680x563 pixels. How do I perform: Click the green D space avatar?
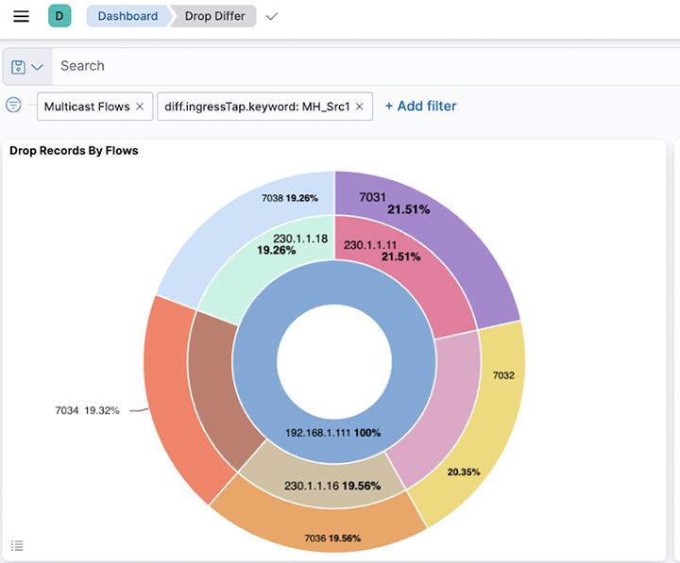[x=59, y=16]
